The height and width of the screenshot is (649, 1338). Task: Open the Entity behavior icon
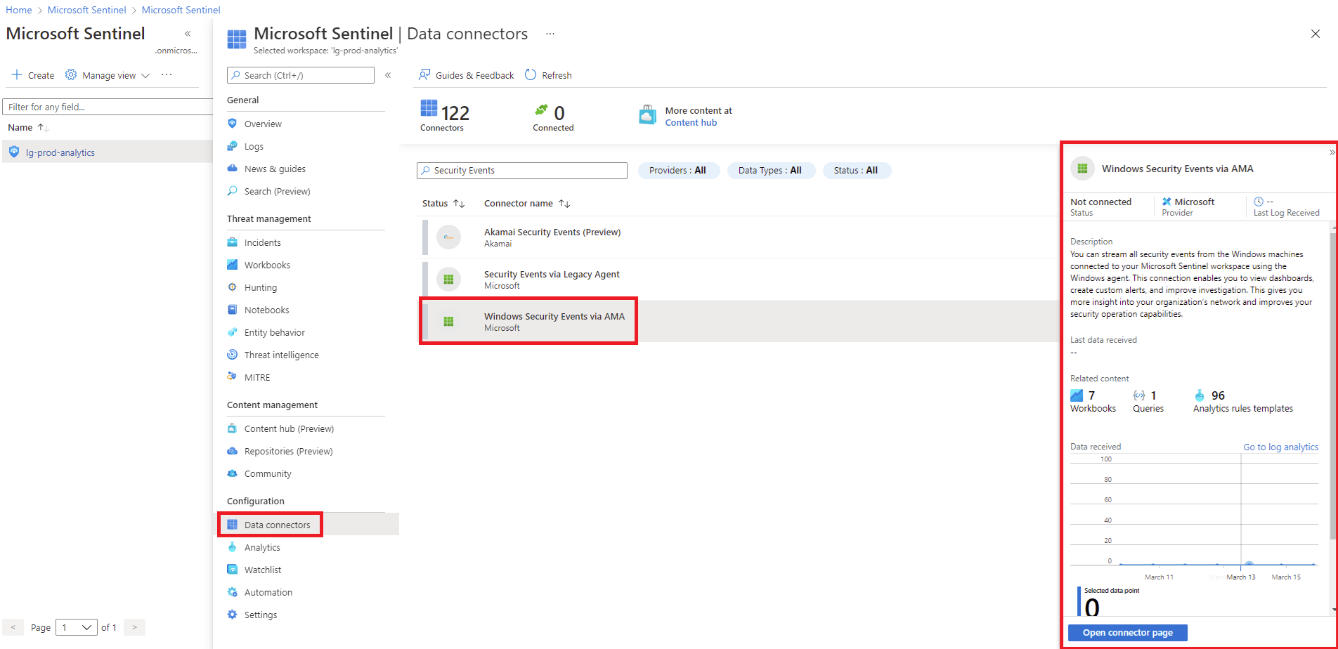coord(232,332)
